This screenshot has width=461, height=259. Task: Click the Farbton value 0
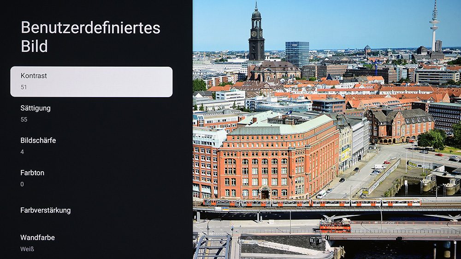tap(22, 184)
